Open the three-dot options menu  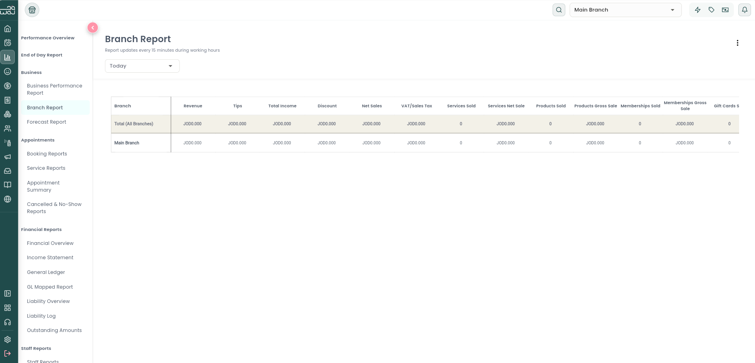point(737,43)
